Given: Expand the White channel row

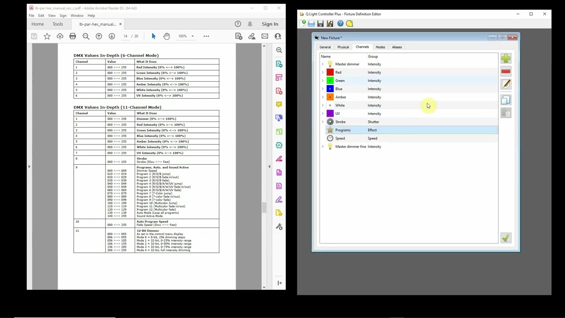Looking at the screenshot, I should pos(323,105).
